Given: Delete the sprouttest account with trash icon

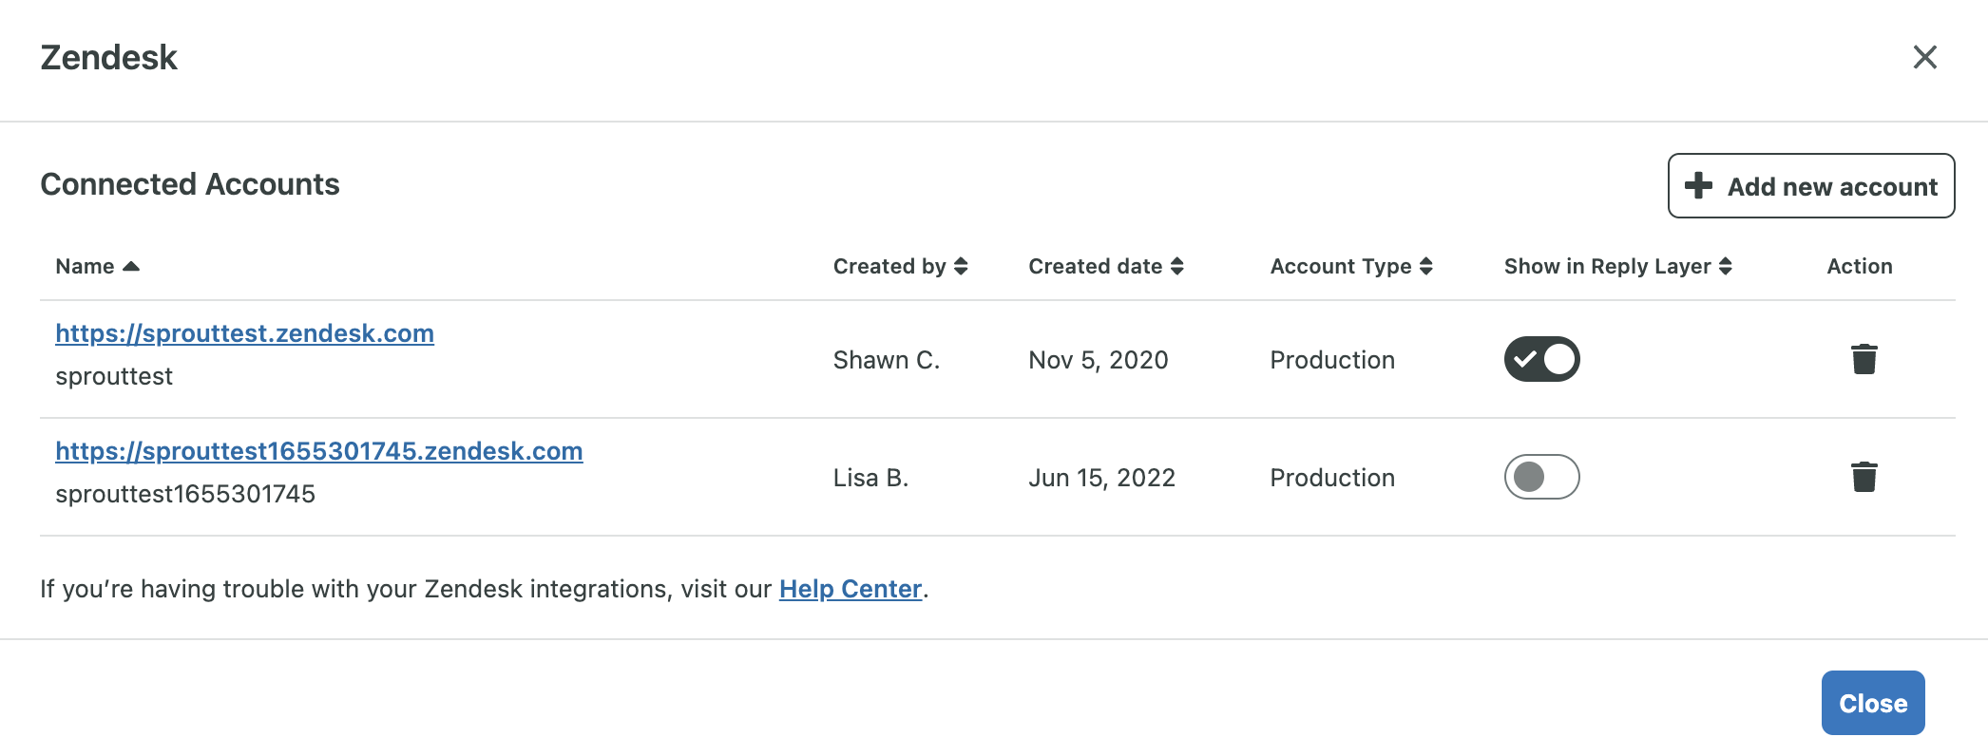Looking at the screenshot, I should 1864,359.
